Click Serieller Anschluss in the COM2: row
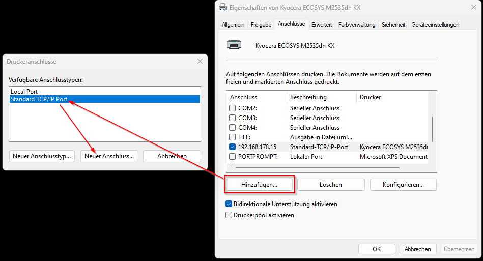The width and height of the screenshot is (483, 261). (x=315, y=108)
